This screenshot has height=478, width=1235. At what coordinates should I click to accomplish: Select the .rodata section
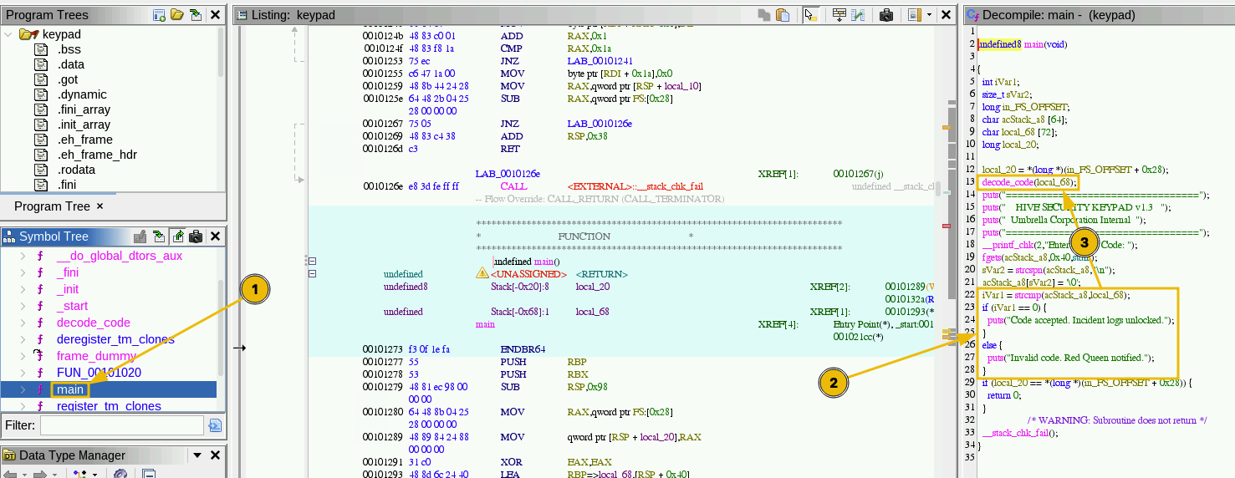(x=77, y=170)
